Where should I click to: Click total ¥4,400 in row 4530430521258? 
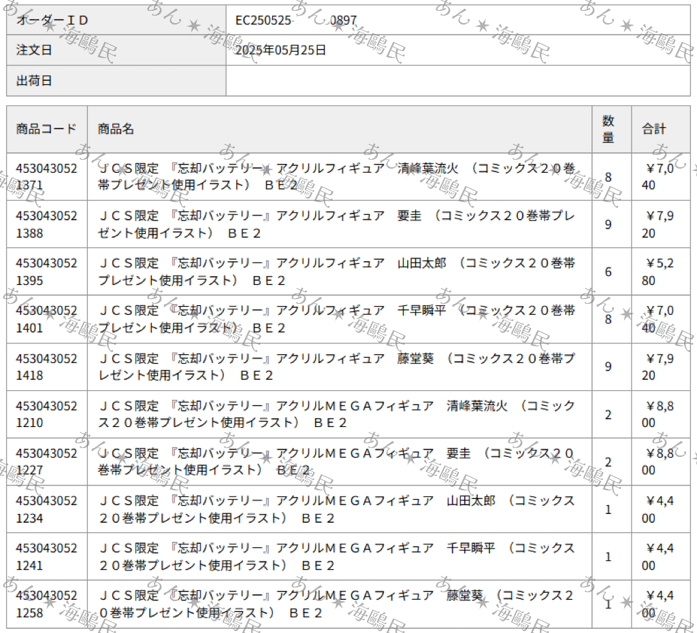[658, 604]
